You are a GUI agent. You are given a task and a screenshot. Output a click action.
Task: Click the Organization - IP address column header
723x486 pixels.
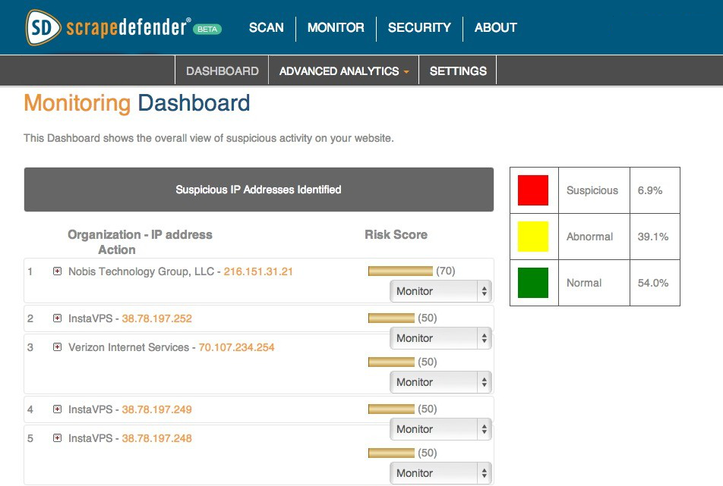[140, 235]
